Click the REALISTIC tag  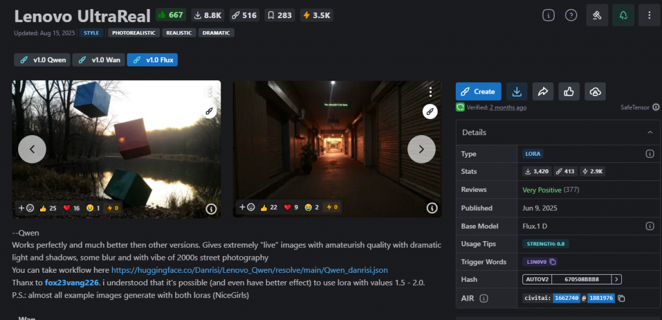(179, 32)
